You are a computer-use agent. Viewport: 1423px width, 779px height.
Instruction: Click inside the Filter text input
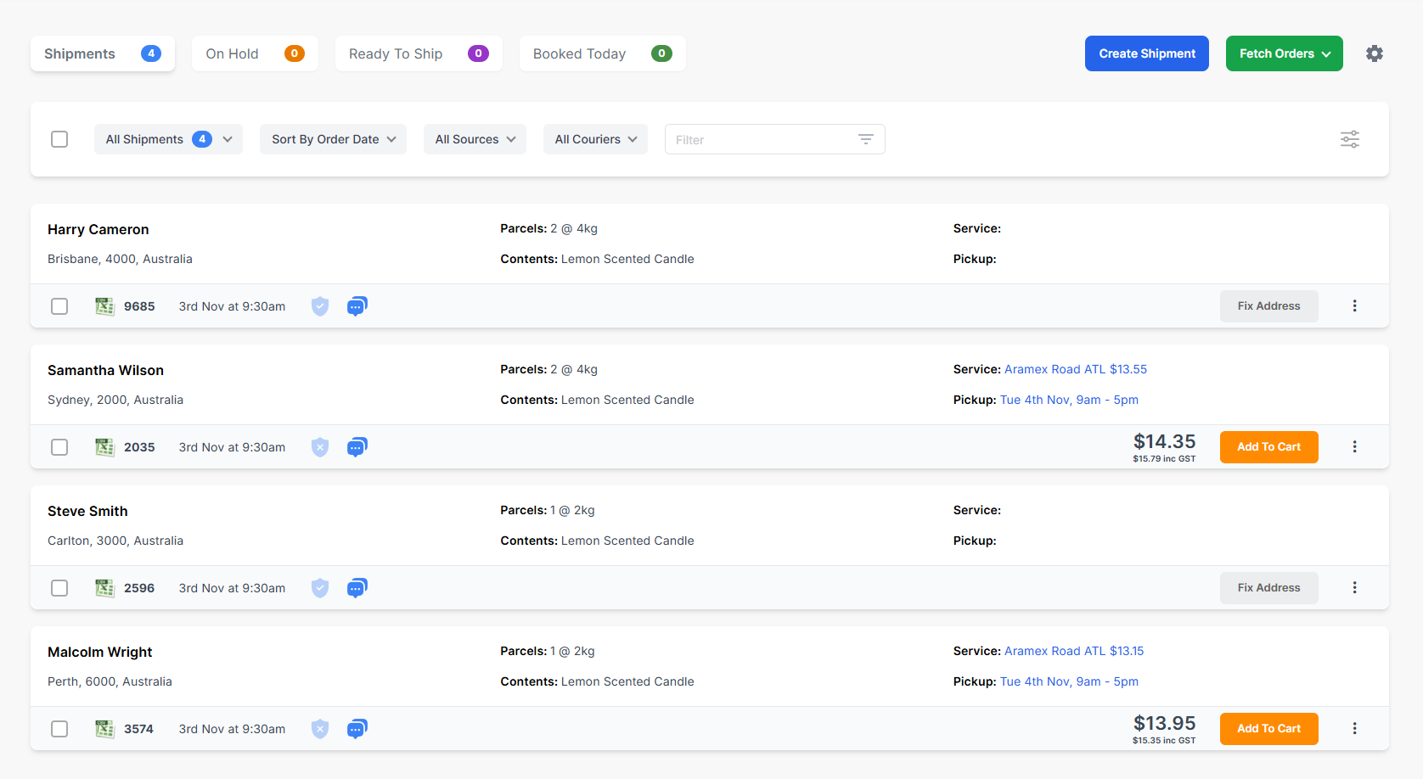(756, 138)
